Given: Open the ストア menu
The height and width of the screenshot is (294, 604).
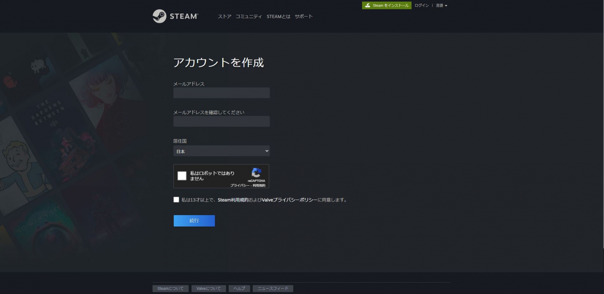Looking at the screenshot, I should click(224, 17).
